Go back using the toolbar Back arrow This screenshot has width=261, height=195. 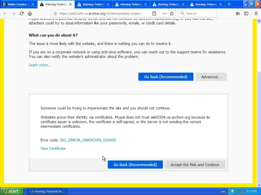click(5, 13)
